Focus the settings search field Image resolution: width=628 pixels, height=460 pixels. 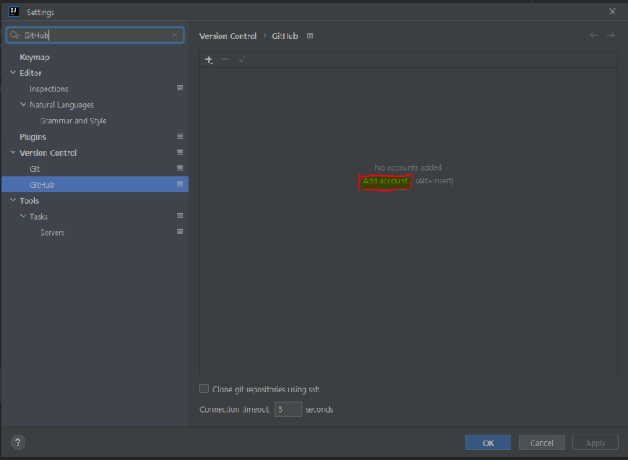(x=96, y=36)
